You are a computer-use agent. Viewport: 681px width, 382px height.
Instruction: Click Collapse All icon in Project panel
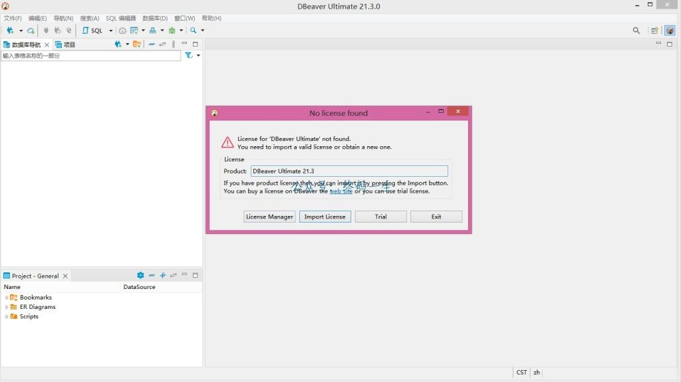point(152,275)
